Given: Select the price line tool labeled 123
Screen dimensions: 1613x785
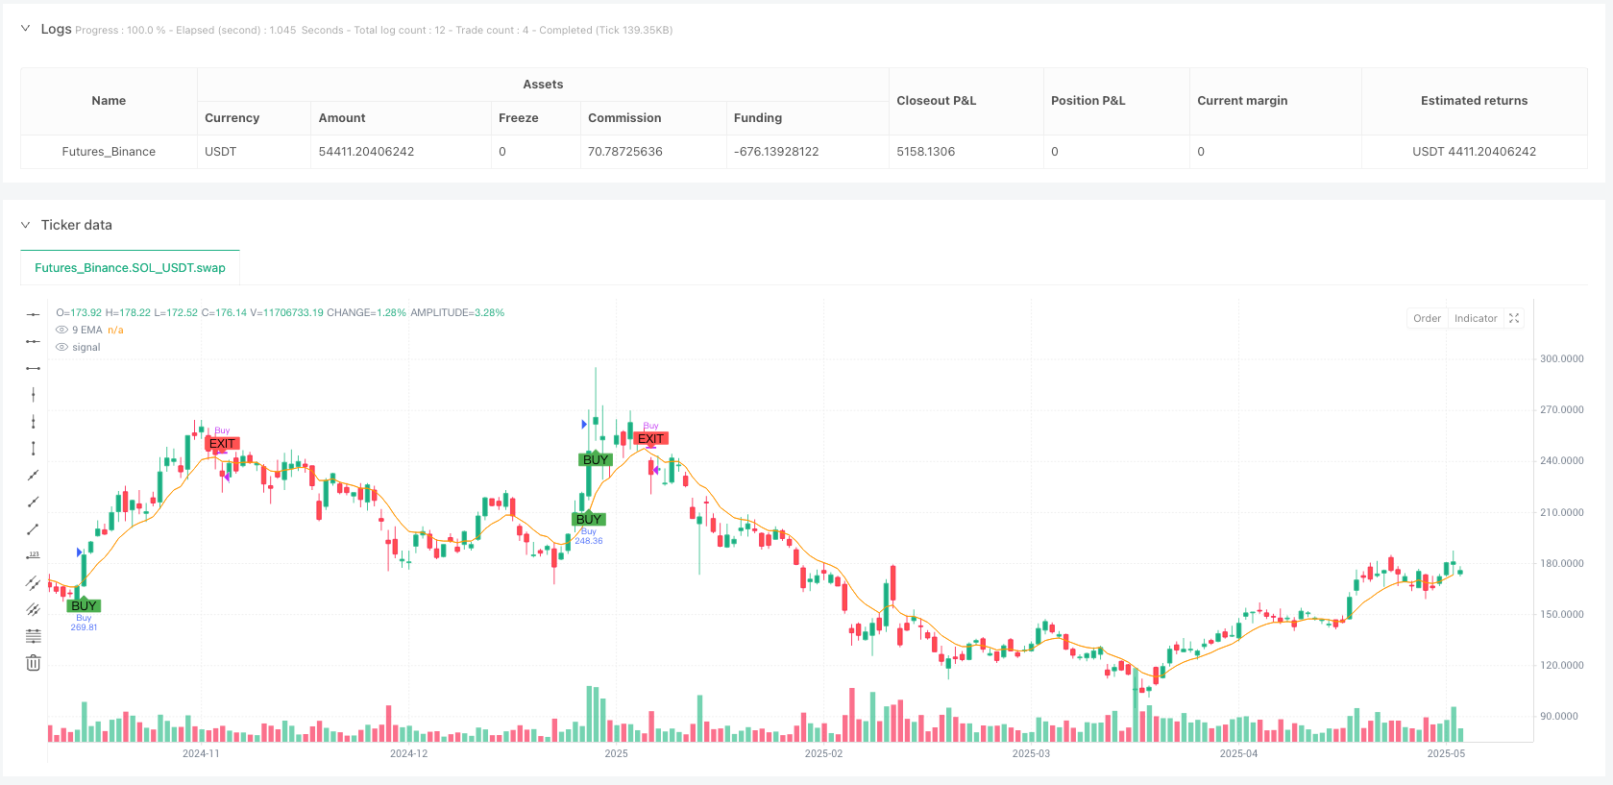Looking at the screenshot, I should click(x=33, y=555).
